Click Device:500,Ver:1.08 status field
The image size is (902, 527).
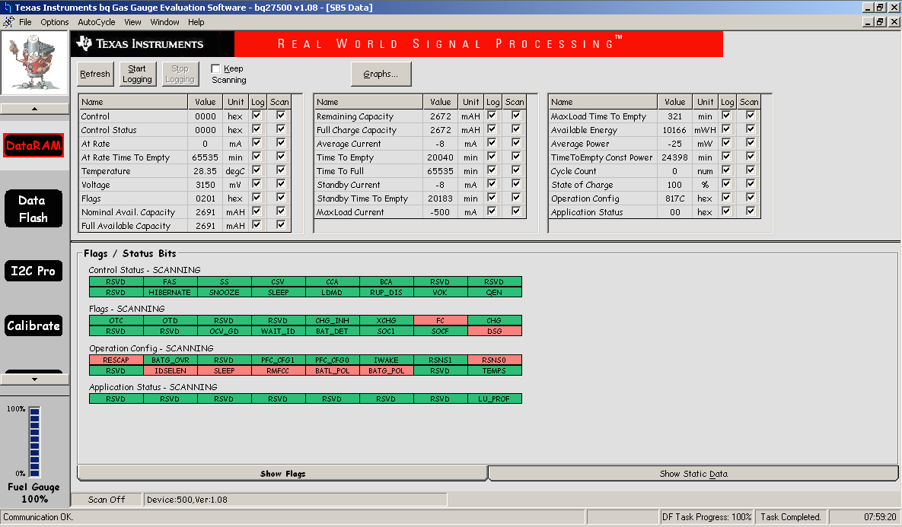click(x=295, y=500)
